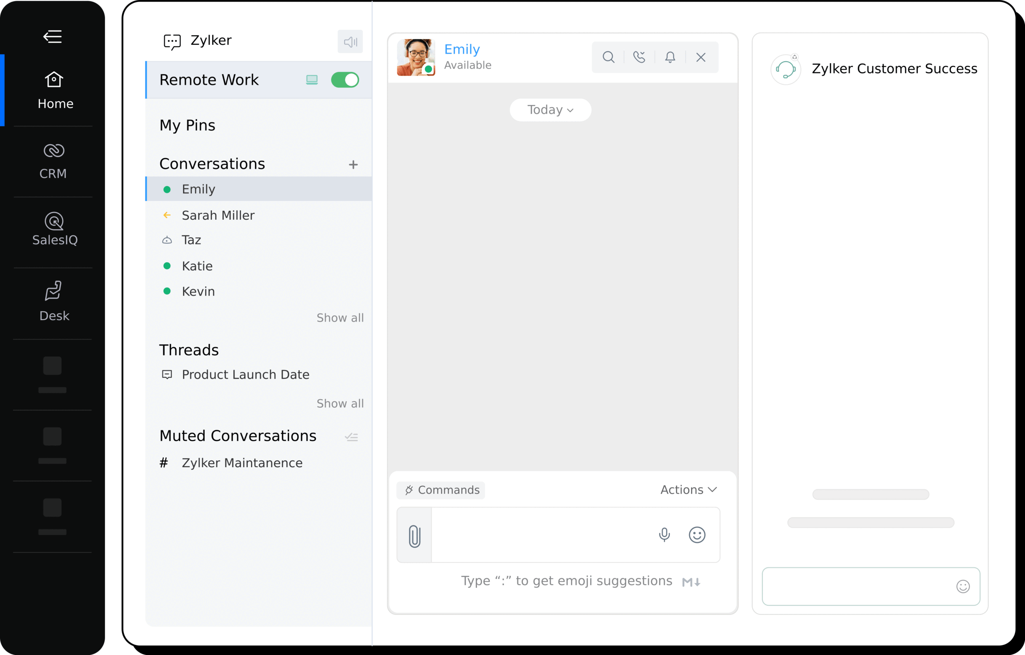
Task: Click the Conversations section heading
Action: 212,164
